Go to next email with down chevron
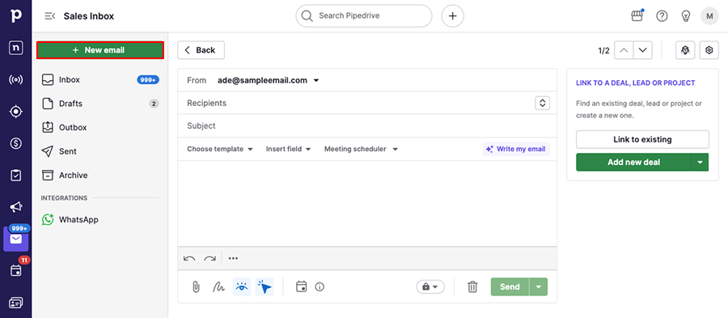 coord(642,50)
